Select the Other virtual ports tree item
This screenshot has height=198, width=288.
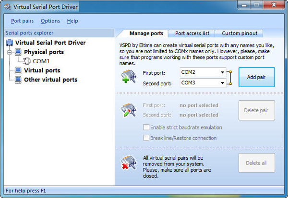50,80
